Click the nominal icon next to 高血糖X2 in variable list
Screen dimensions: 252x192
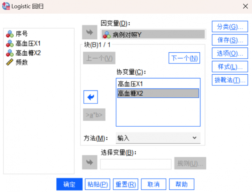[x=10, y=53]
